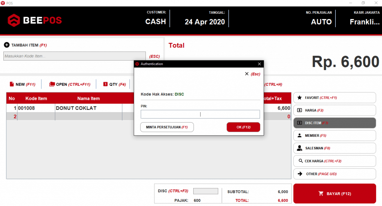Click the Other arrow icon

300,174
